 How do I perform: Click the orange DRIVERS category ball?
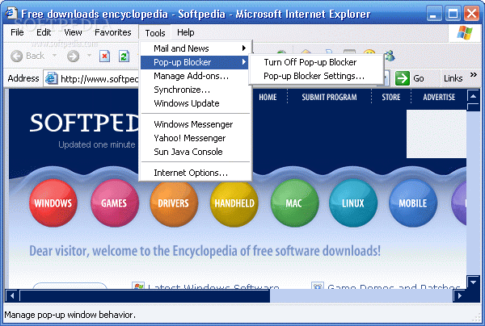click(174, 203)
